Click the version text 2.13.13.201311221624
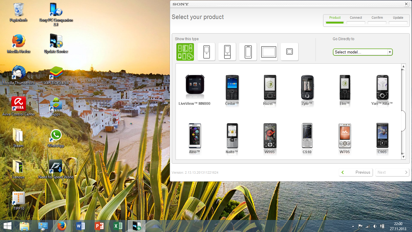 coord(195,172)
